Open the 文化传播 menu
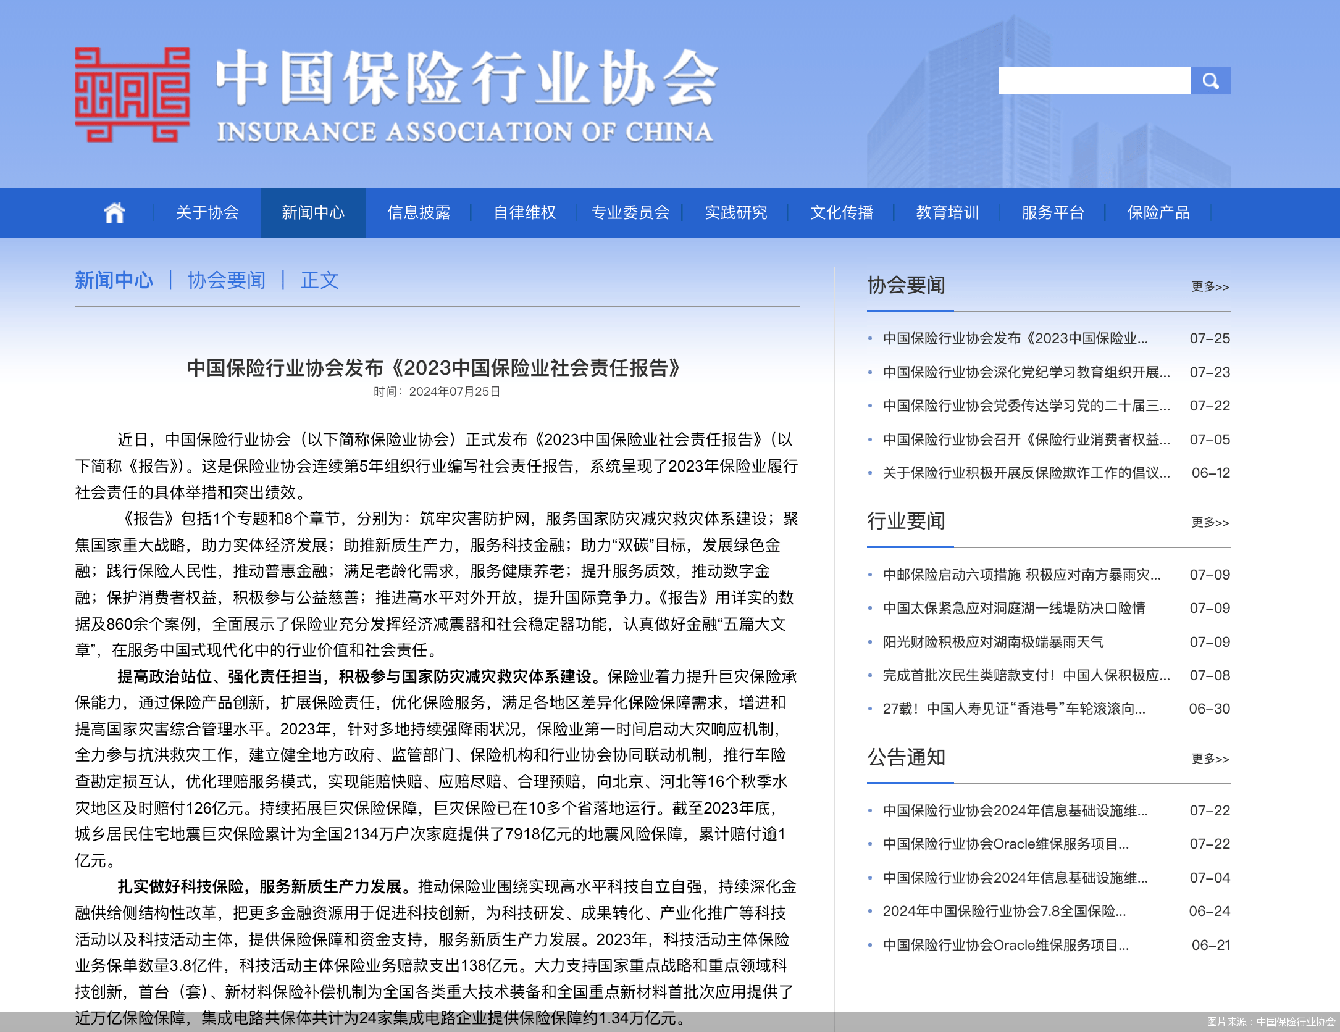Screen dimensions: 1340x1032 (842, 212)
